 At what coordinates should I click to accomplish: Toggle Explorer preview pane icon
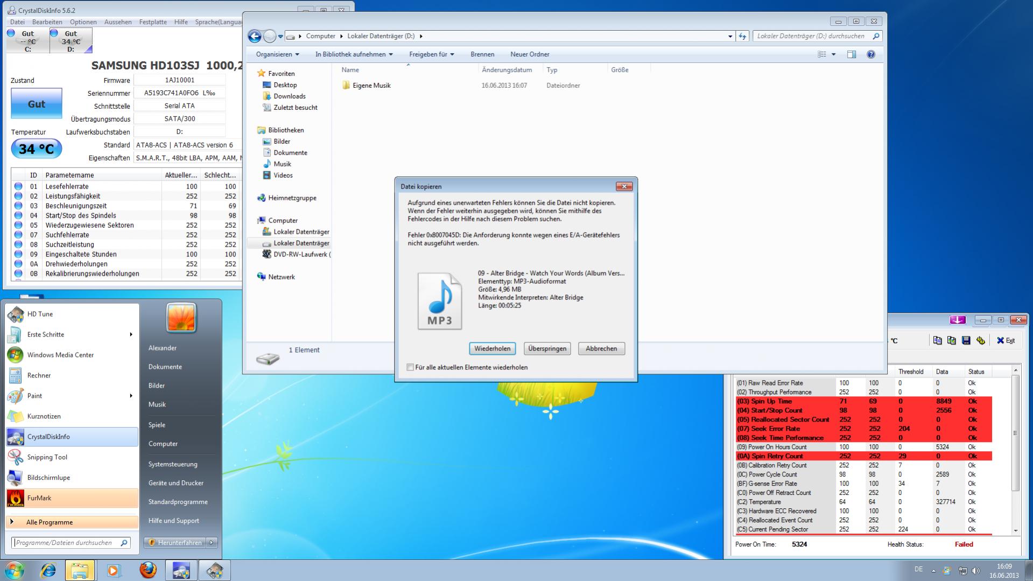pyautogui.click(x=852, y=54)
